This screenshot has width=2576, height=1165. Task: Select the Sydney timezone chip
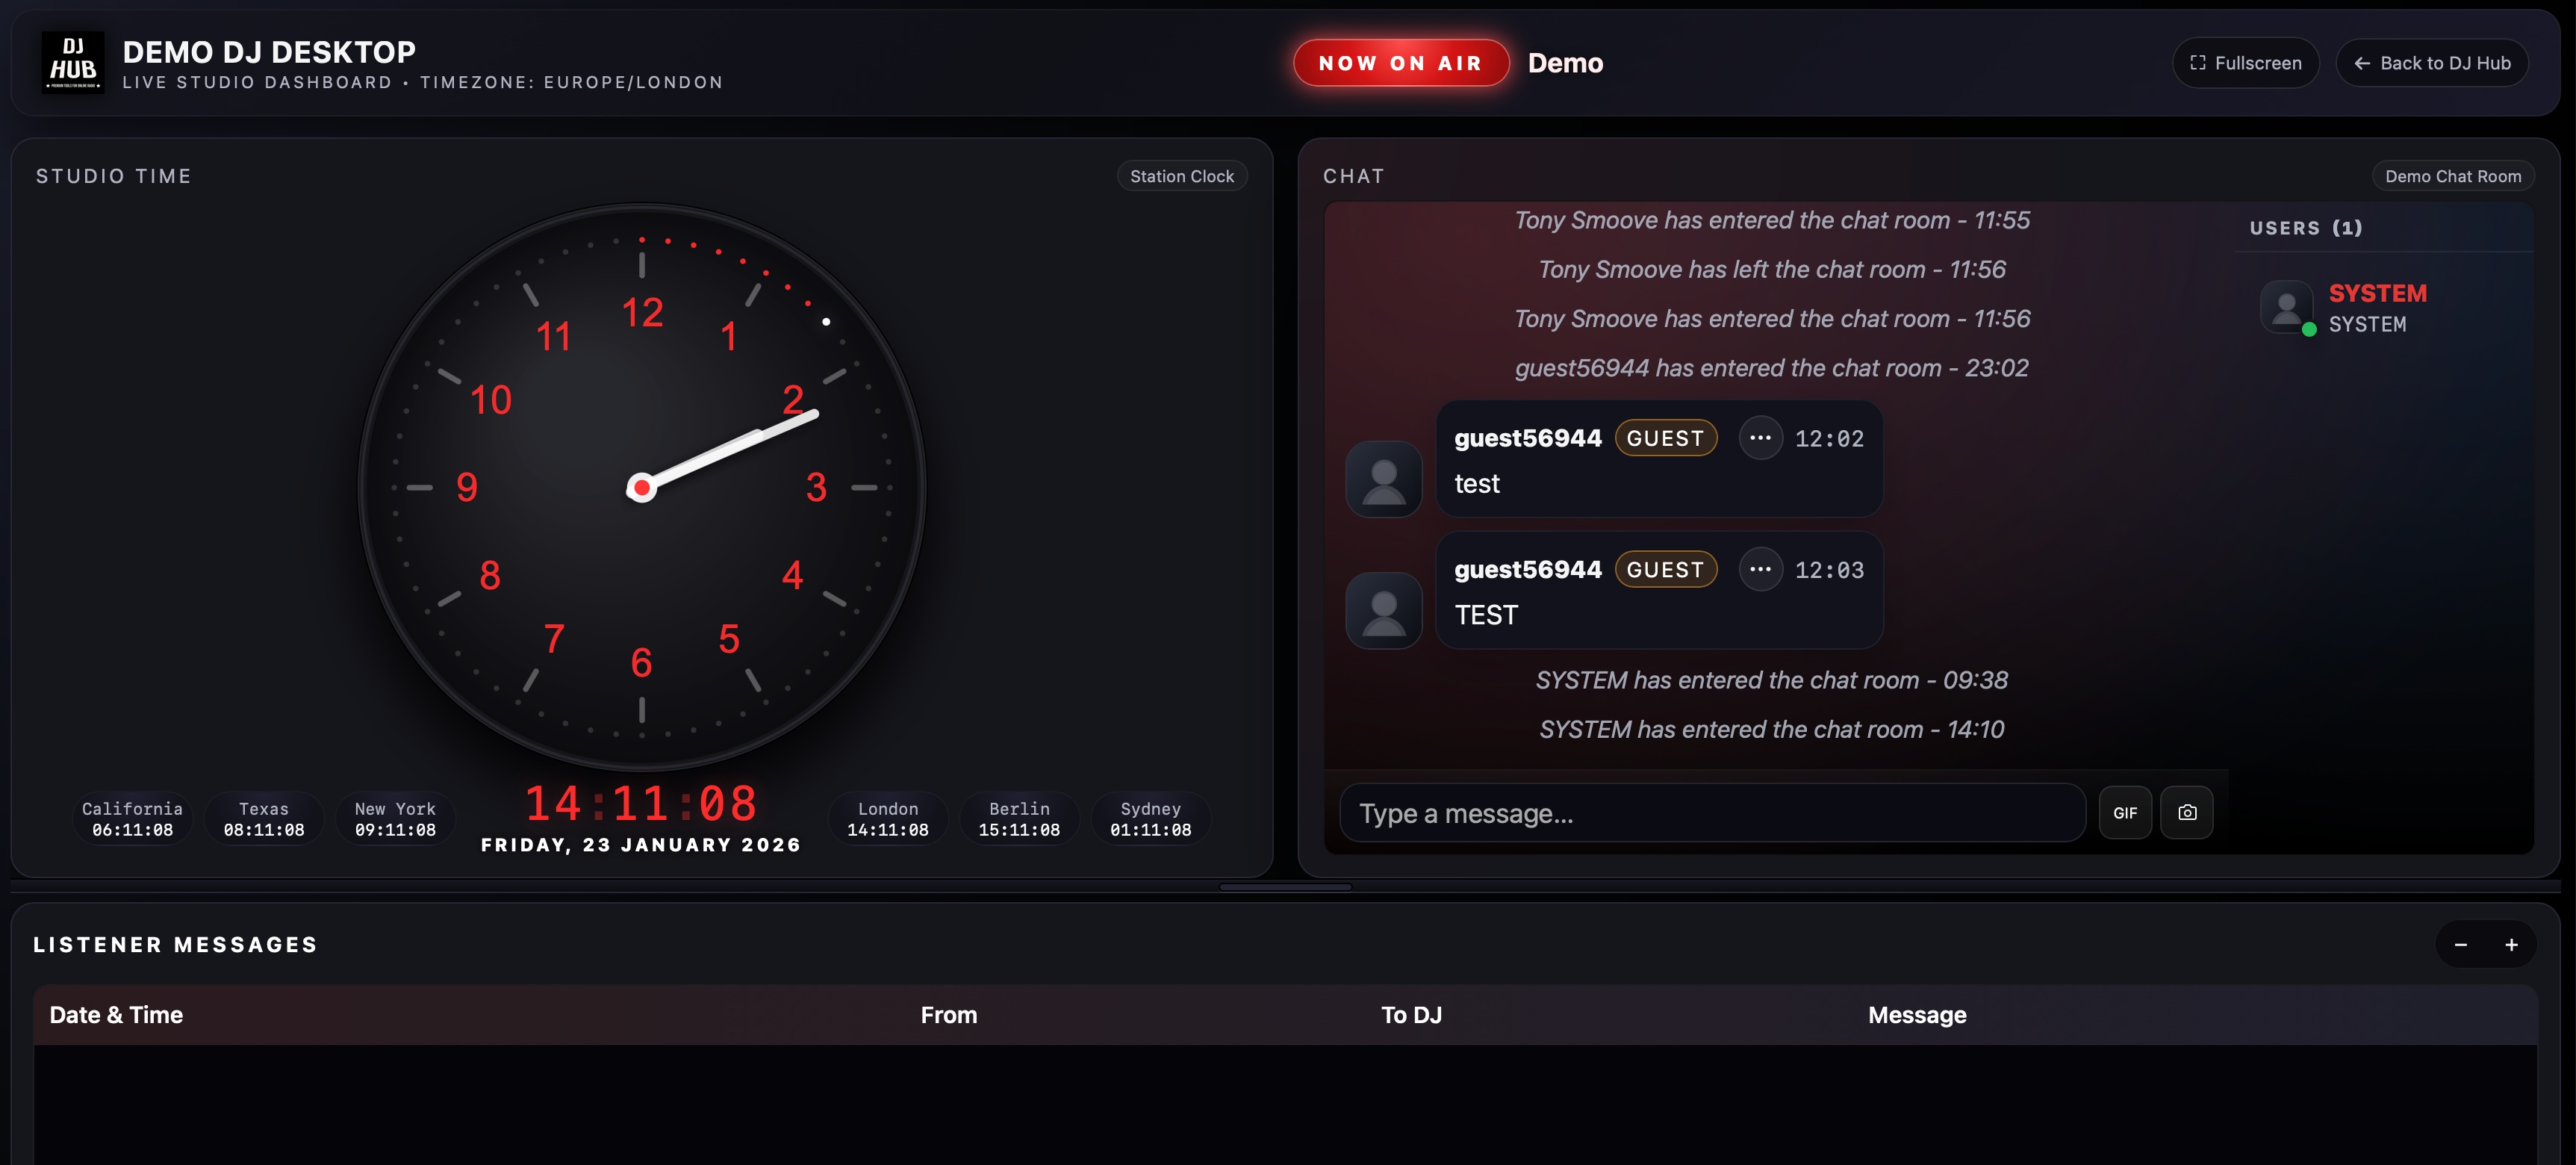click(x=1151, y=818)
